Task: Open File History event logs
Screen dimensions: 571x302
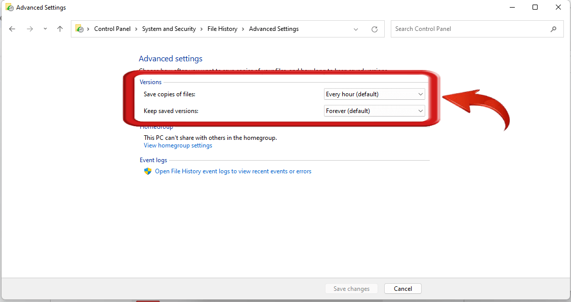Action: 233,171
